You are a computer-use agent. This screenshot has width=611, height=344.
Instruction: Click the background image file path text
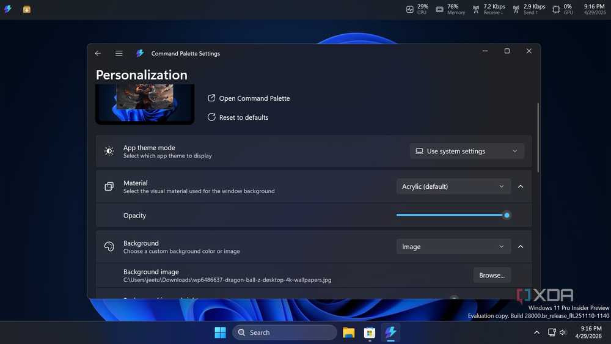pos(227,280)
